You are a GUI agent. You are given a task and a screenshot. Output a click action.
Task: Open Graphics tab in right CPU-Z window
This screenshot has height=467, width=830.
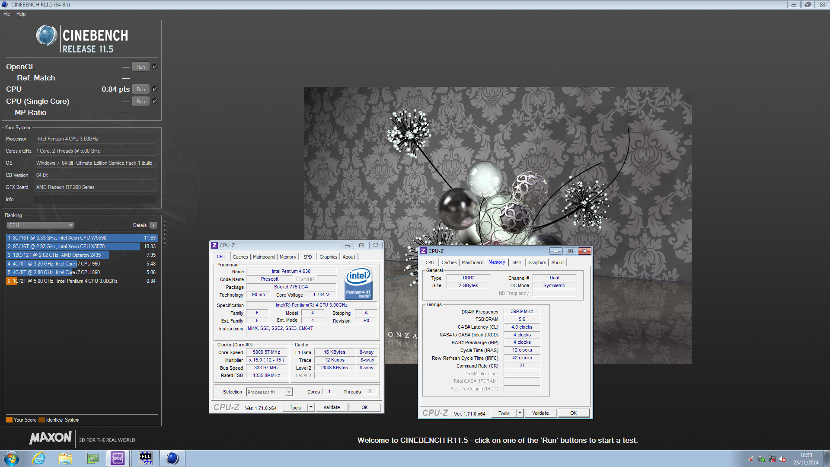[537, 262]
